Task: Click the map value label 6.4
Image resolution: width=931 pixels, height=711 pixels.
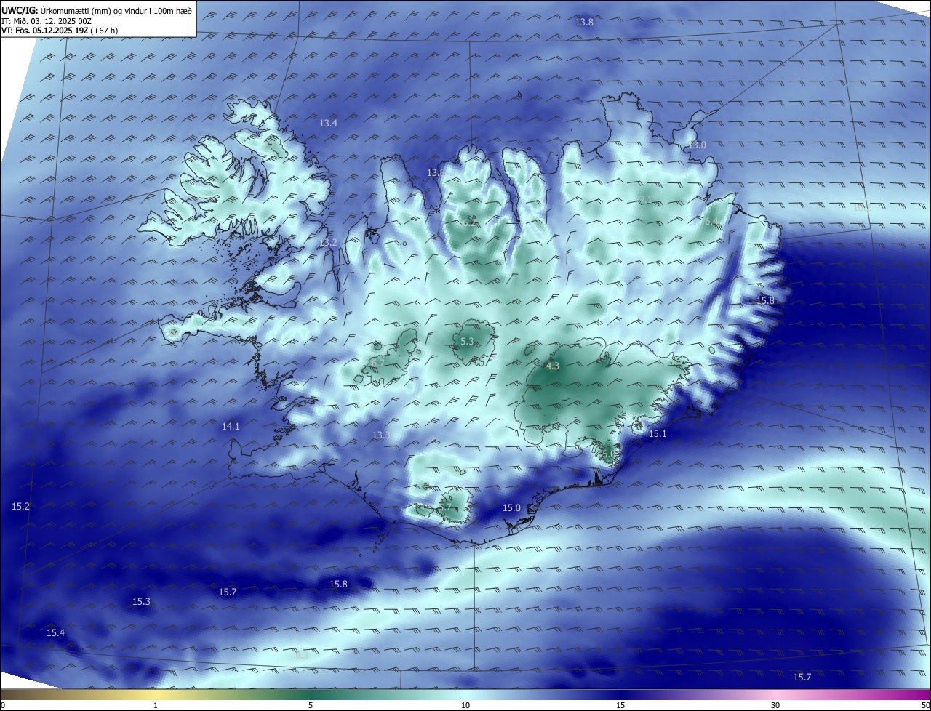Action: [711, 221]
